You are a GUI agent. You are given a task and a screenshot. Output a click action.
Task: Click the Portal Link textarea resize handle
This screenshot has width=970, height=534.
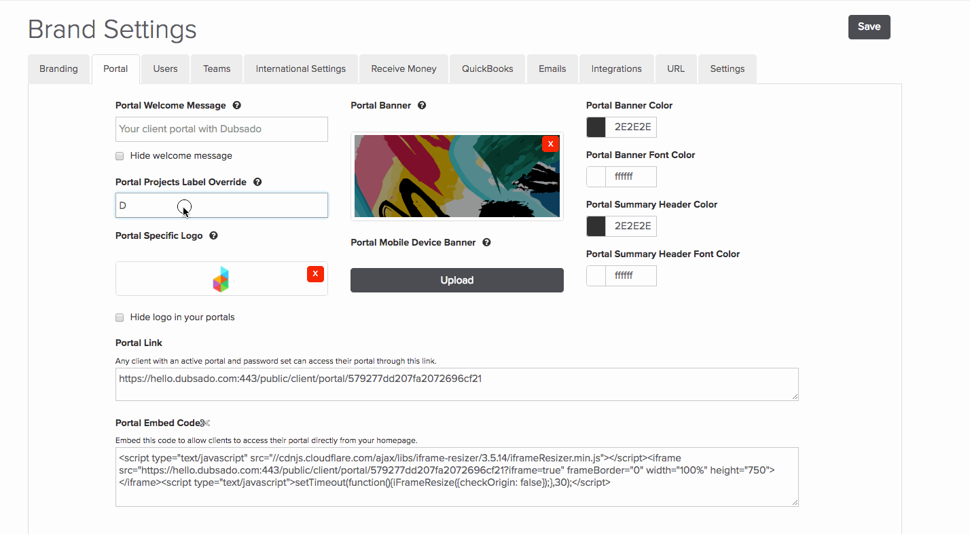tap(794, 396)
